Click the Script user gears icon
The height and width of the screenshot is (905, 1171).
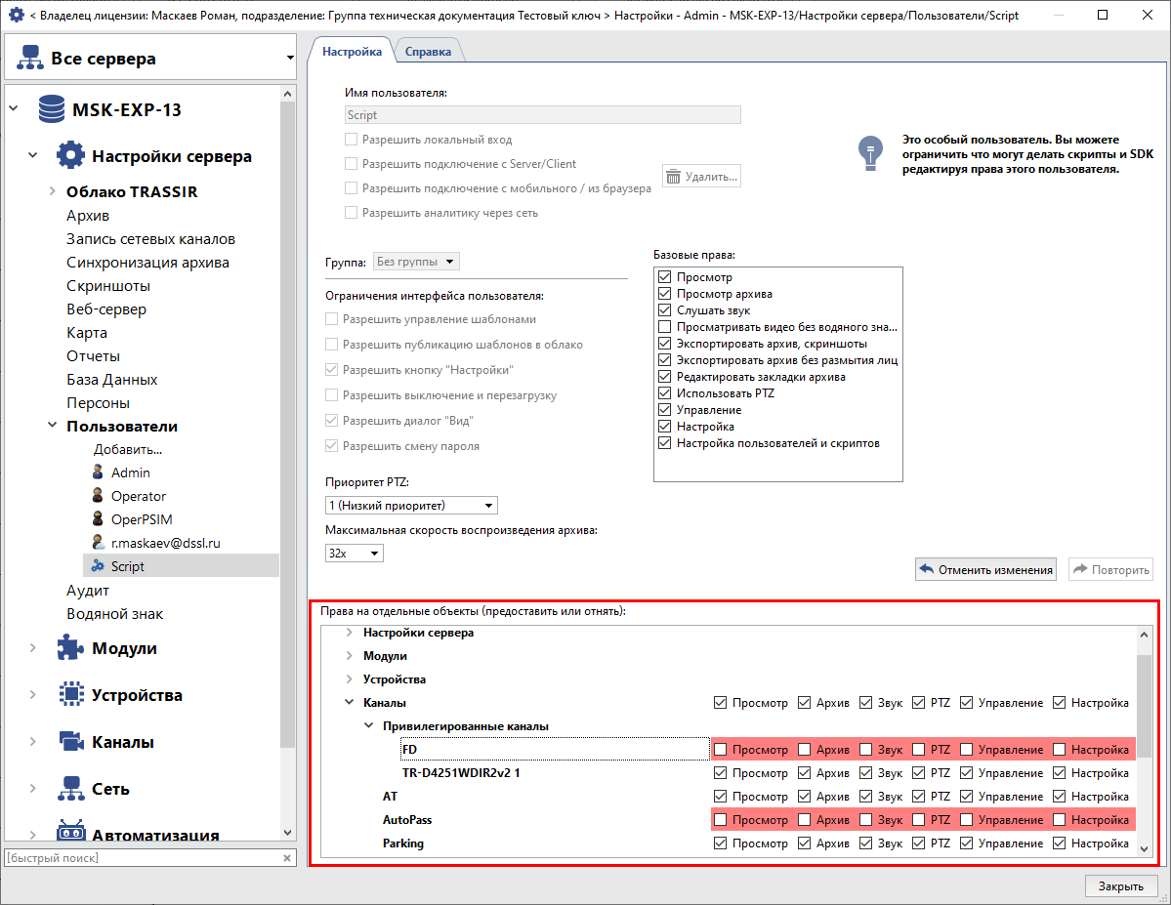pyautogui.click(x=98, y=566)
